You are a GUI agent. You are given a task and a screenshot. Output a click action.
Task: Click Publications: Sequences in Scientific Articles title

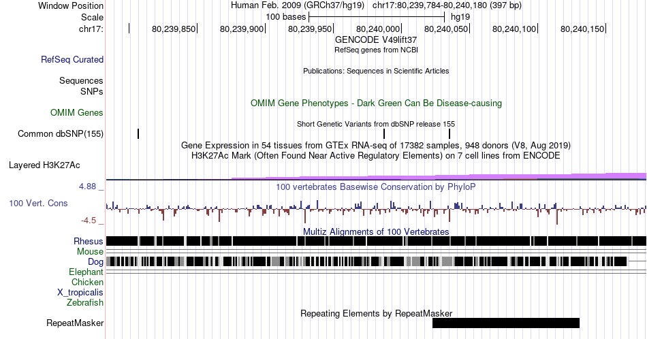pos(376,71)
